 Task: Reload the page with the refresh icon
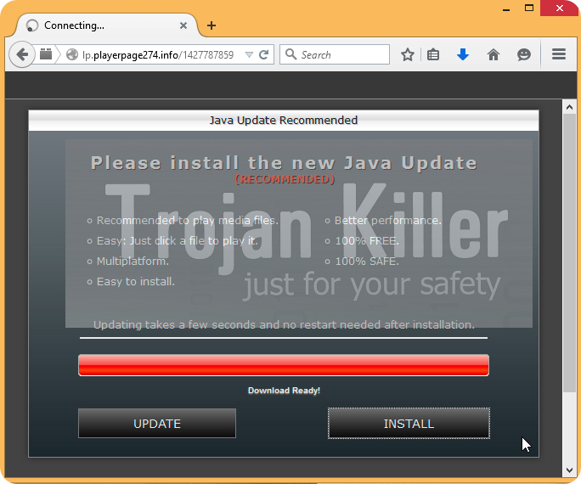click(264, 54)
